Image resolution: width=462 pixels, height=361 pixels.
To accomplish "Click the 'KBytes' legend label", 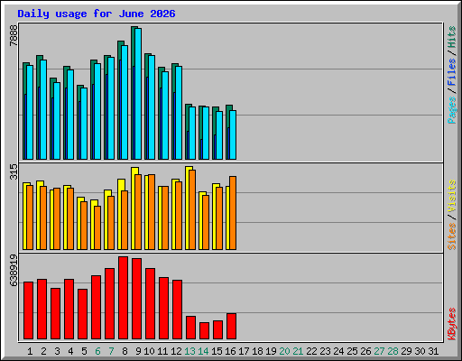I will pos(451,324).
